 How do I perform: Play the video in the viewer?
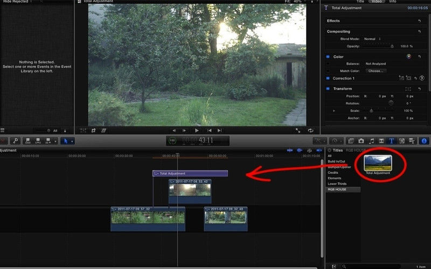pyautogui.click(x=197, y=130)
